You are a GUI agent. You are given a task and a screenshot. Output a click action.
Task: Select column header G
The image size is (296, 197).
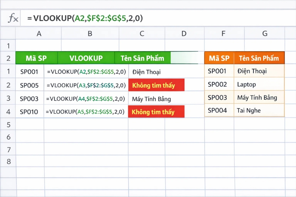point(265,33)
